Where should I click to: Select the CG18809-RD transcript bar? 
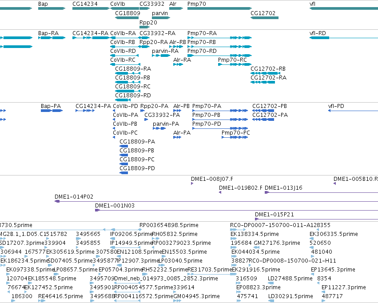[x=123, y=100]
